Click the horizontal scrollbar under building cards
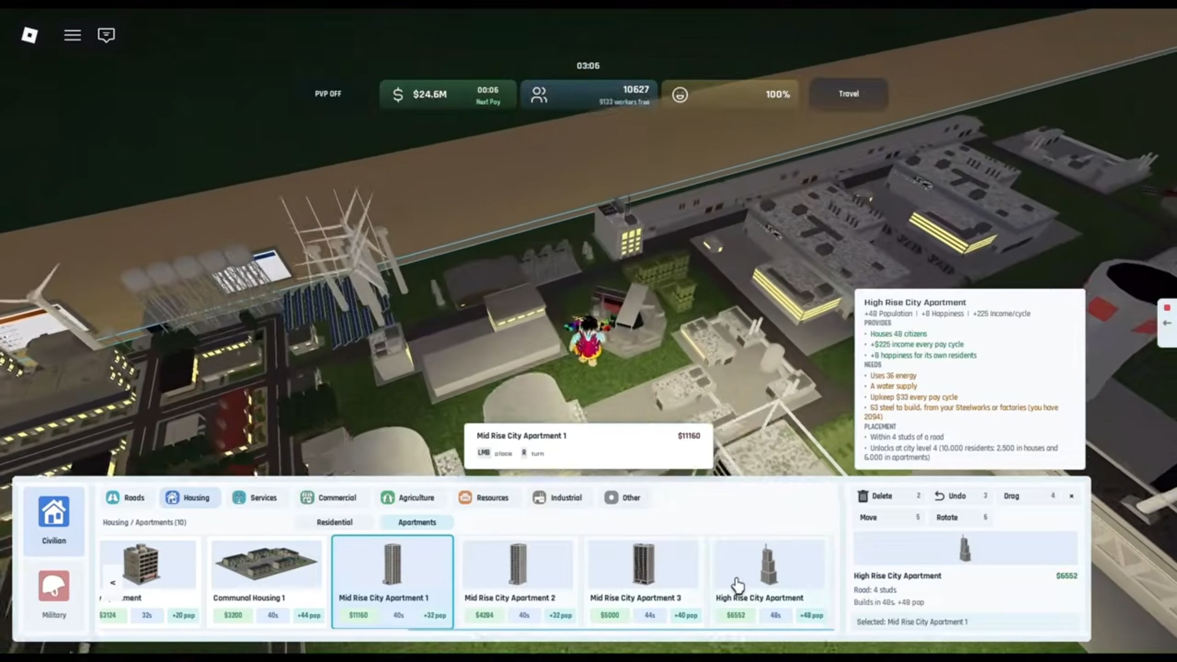Image resolution: width=1177 pixels, height=662 pixels. tap(621, 630)
